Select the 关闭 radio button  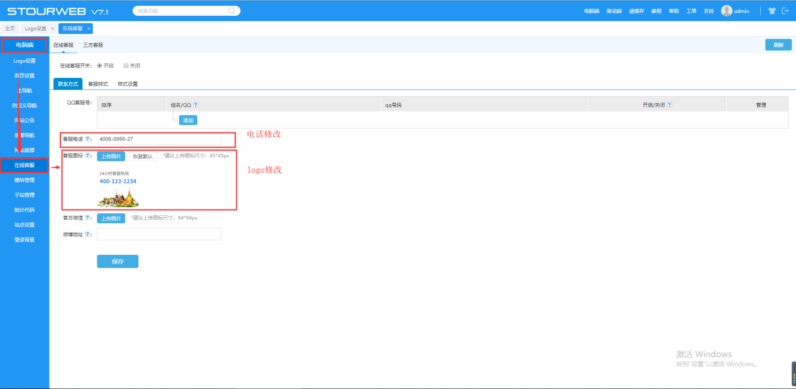click(126, 65)
